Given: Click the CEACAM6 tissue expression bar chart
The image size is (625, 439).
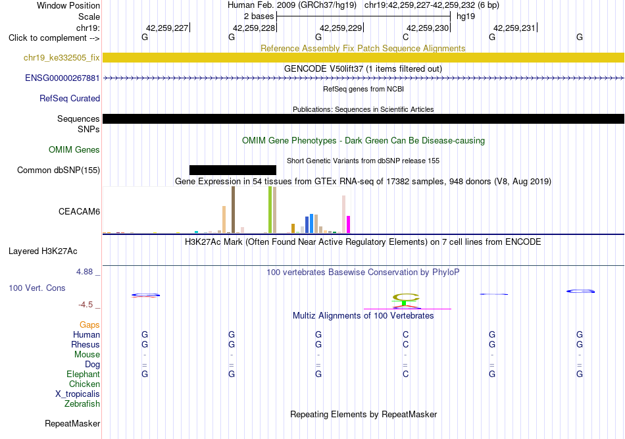Looking at the screenshot, I should 226,210.
